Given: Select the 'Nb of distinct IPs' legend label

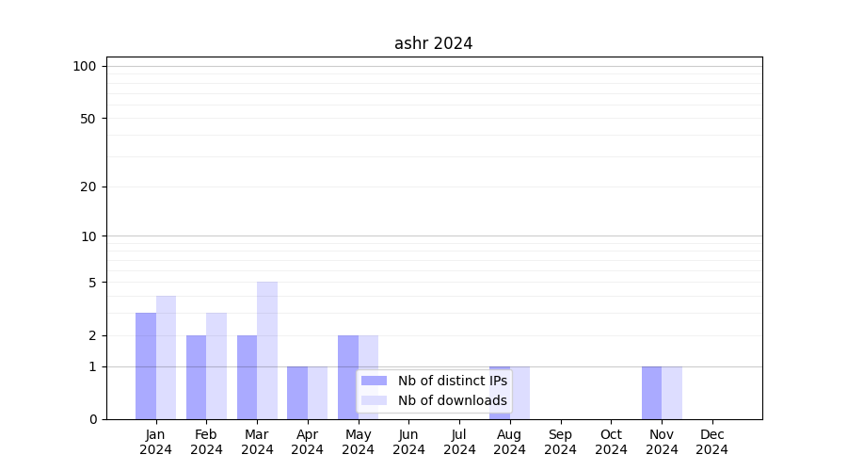Looking at the screenshot, I should 452,381.
